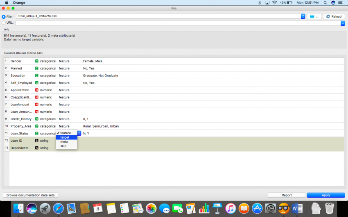
Task: Choose skip from the role menu
Action: [63, 146]
